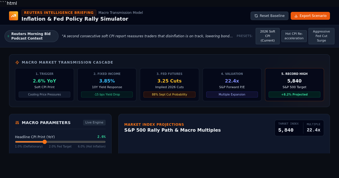Click the 2.0% Fed Target slider label
This screenshot has height=178, width=339.
coord(60,147)
